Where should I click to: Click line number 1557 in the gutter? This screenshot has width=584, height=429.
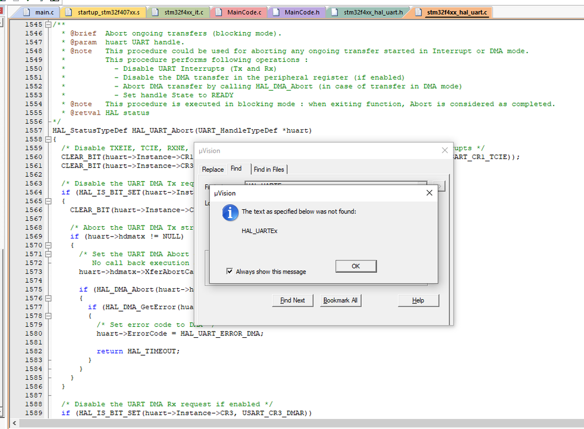tap(33, 130)
